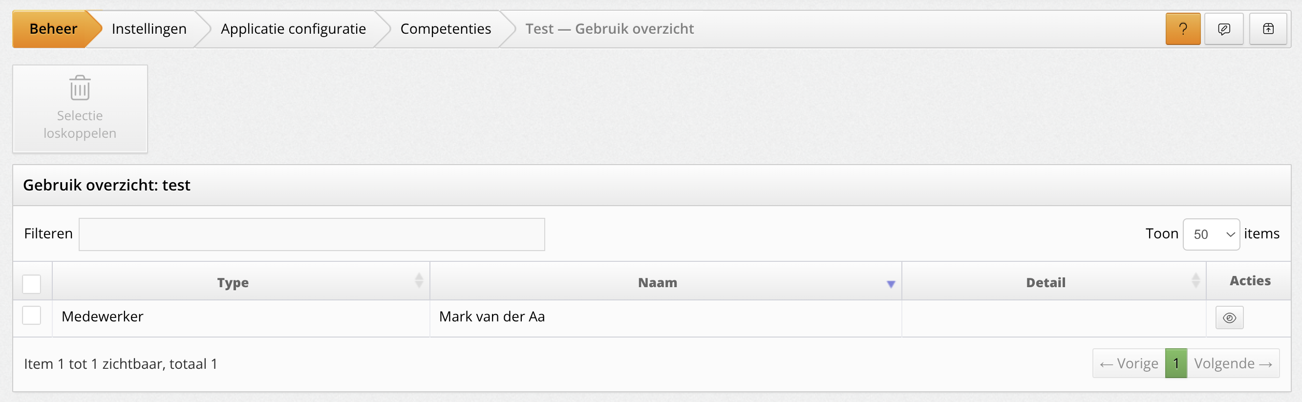Click the upload box icon in the top bar
This screenshot has width=1302, height=402.
1268,29
